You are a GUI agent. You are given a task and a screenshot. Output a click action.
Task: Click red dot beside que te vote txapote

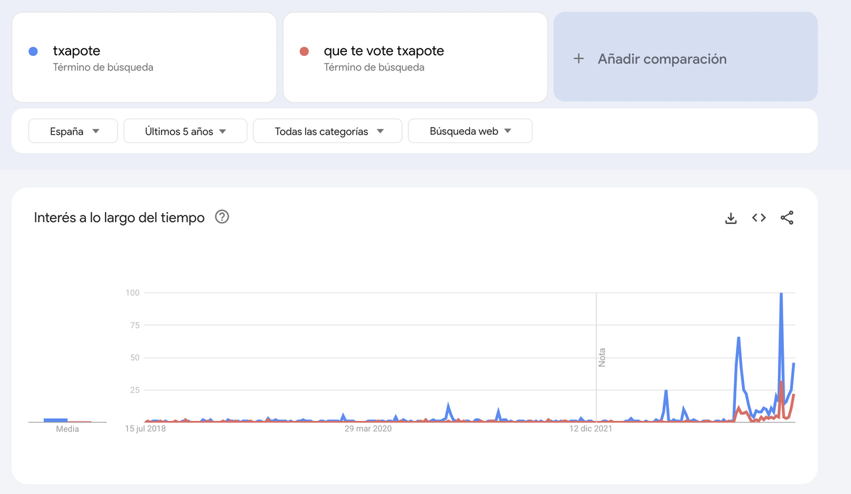304,51
